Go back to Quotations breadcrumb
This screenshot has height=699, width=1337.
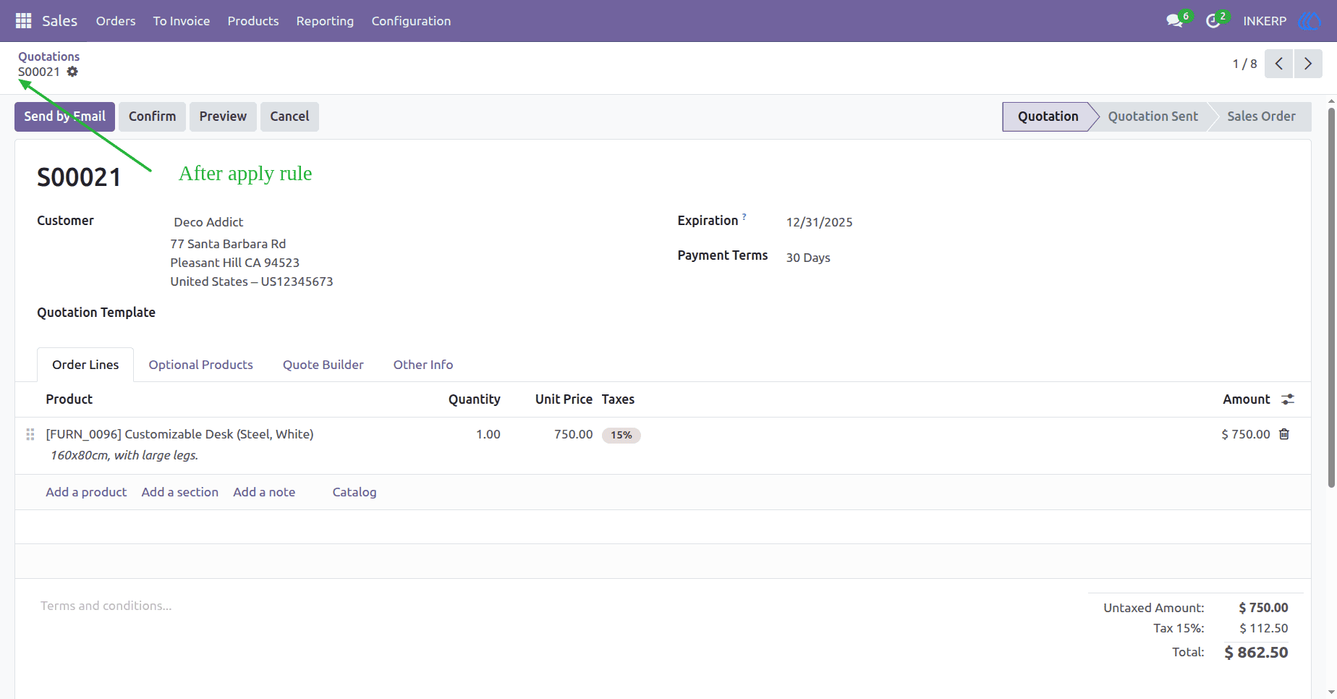(x=49, y=56)
